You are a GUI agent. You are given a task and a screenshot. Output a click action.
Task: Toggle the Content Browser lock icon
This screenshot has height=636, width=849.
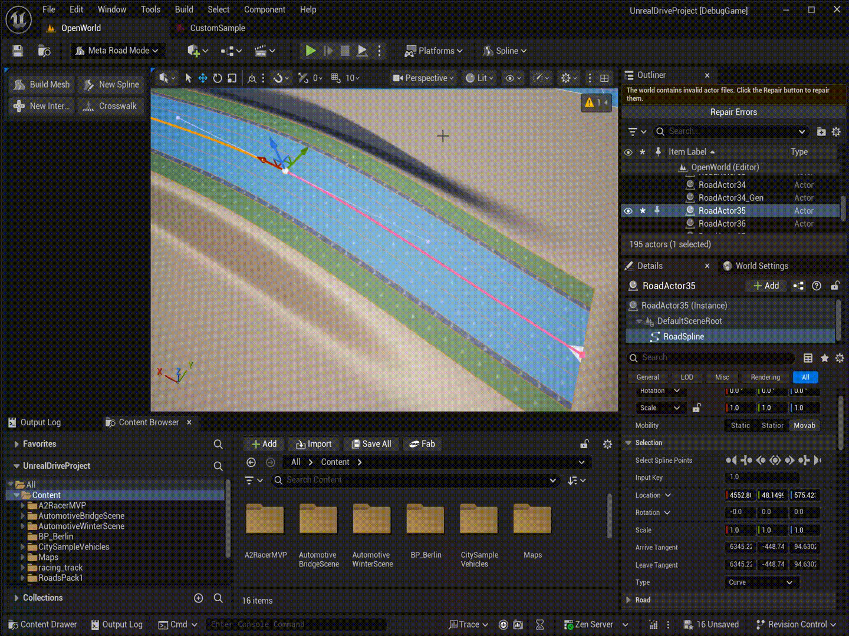pyautogui.click(x=584, y=445)
